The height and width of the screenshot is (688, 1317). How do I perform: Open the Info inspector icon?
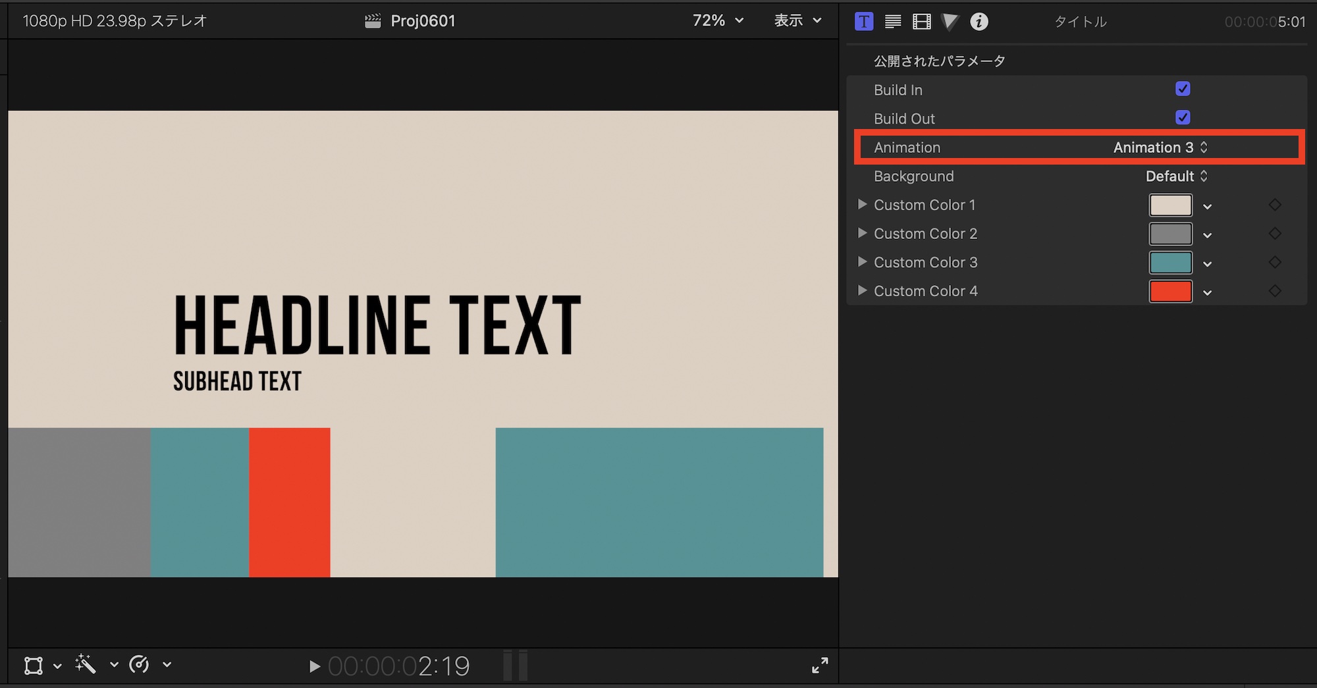point(979,22)
